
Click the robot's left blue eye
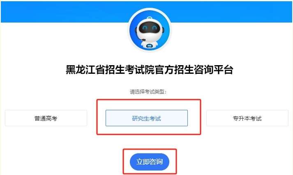pos(145,28)
